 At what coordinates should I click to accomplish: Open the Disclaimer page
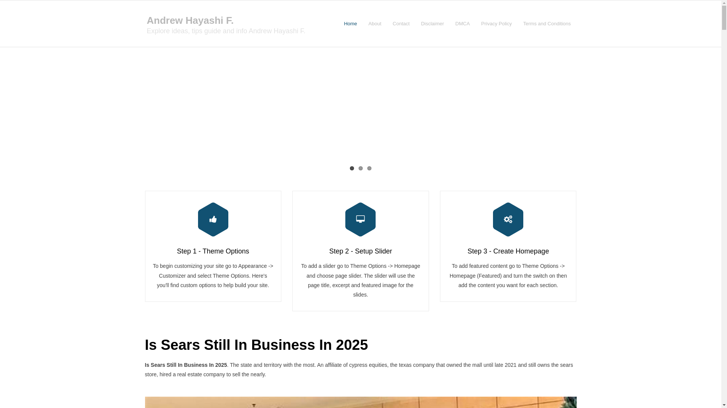pos(432,24)
